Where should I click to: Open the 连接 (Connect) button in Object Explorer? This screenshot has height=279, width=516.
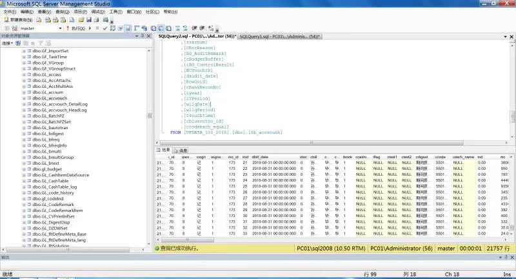coord(7,43)
